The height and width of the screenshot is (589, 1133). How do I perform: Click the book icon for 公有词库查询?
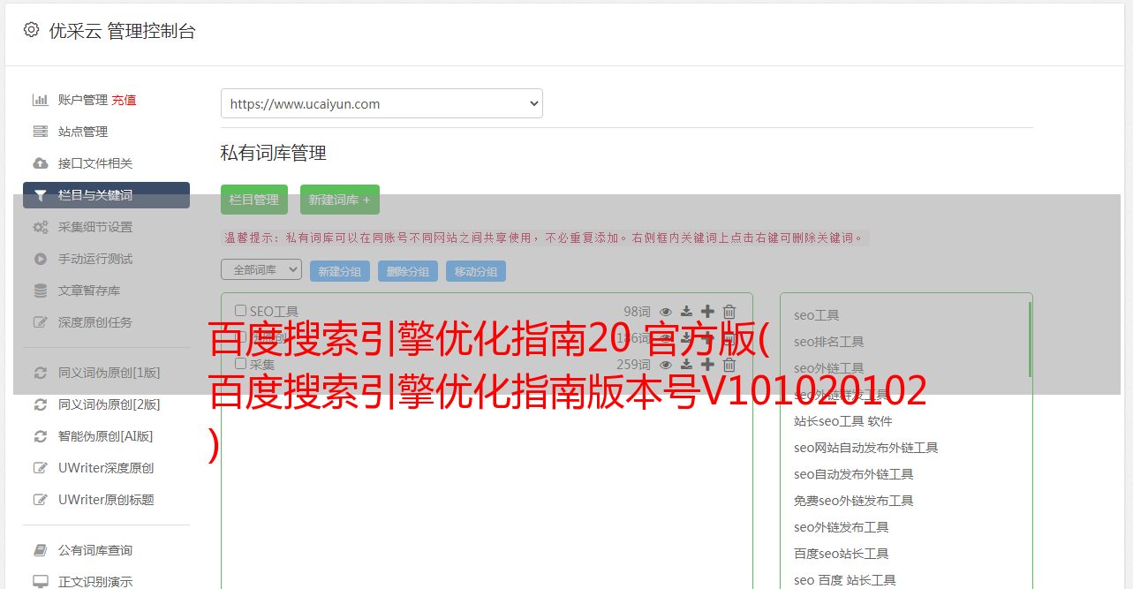coord(40,550)
